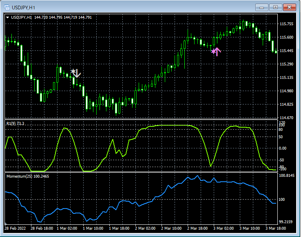Click the 3 Mar 02:00 time label
Viewport: 301px width, 237px height.
pyautogui.click(x=224, y=228)
